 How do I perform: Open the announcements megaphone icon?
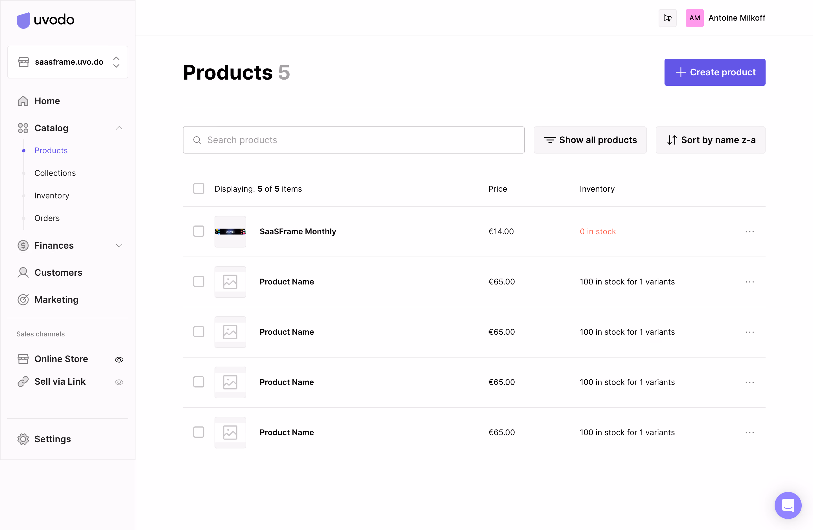(668, 18)
